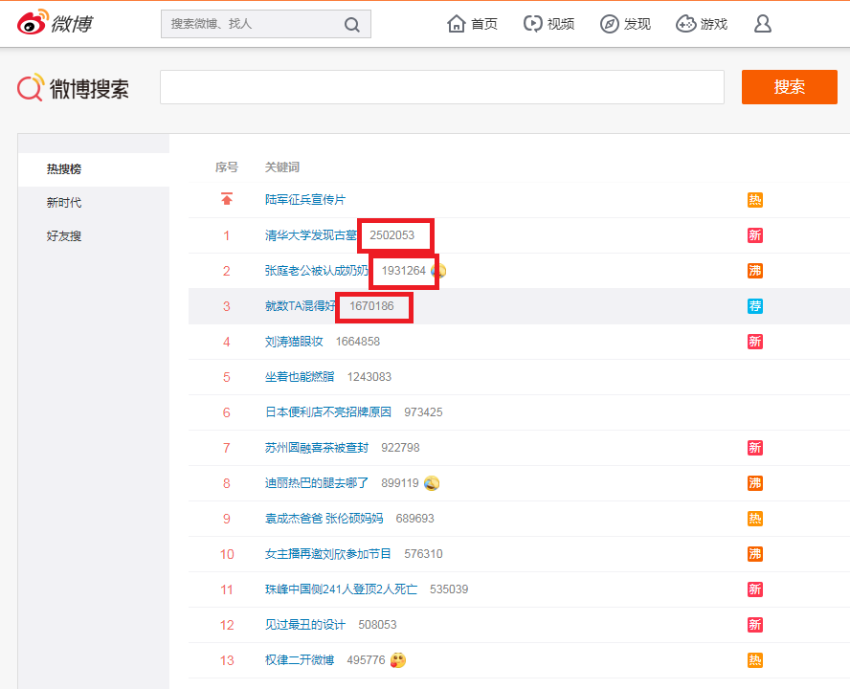Open the 发现 discover compass icon
The image size is (850, 689).
[610, 24]
